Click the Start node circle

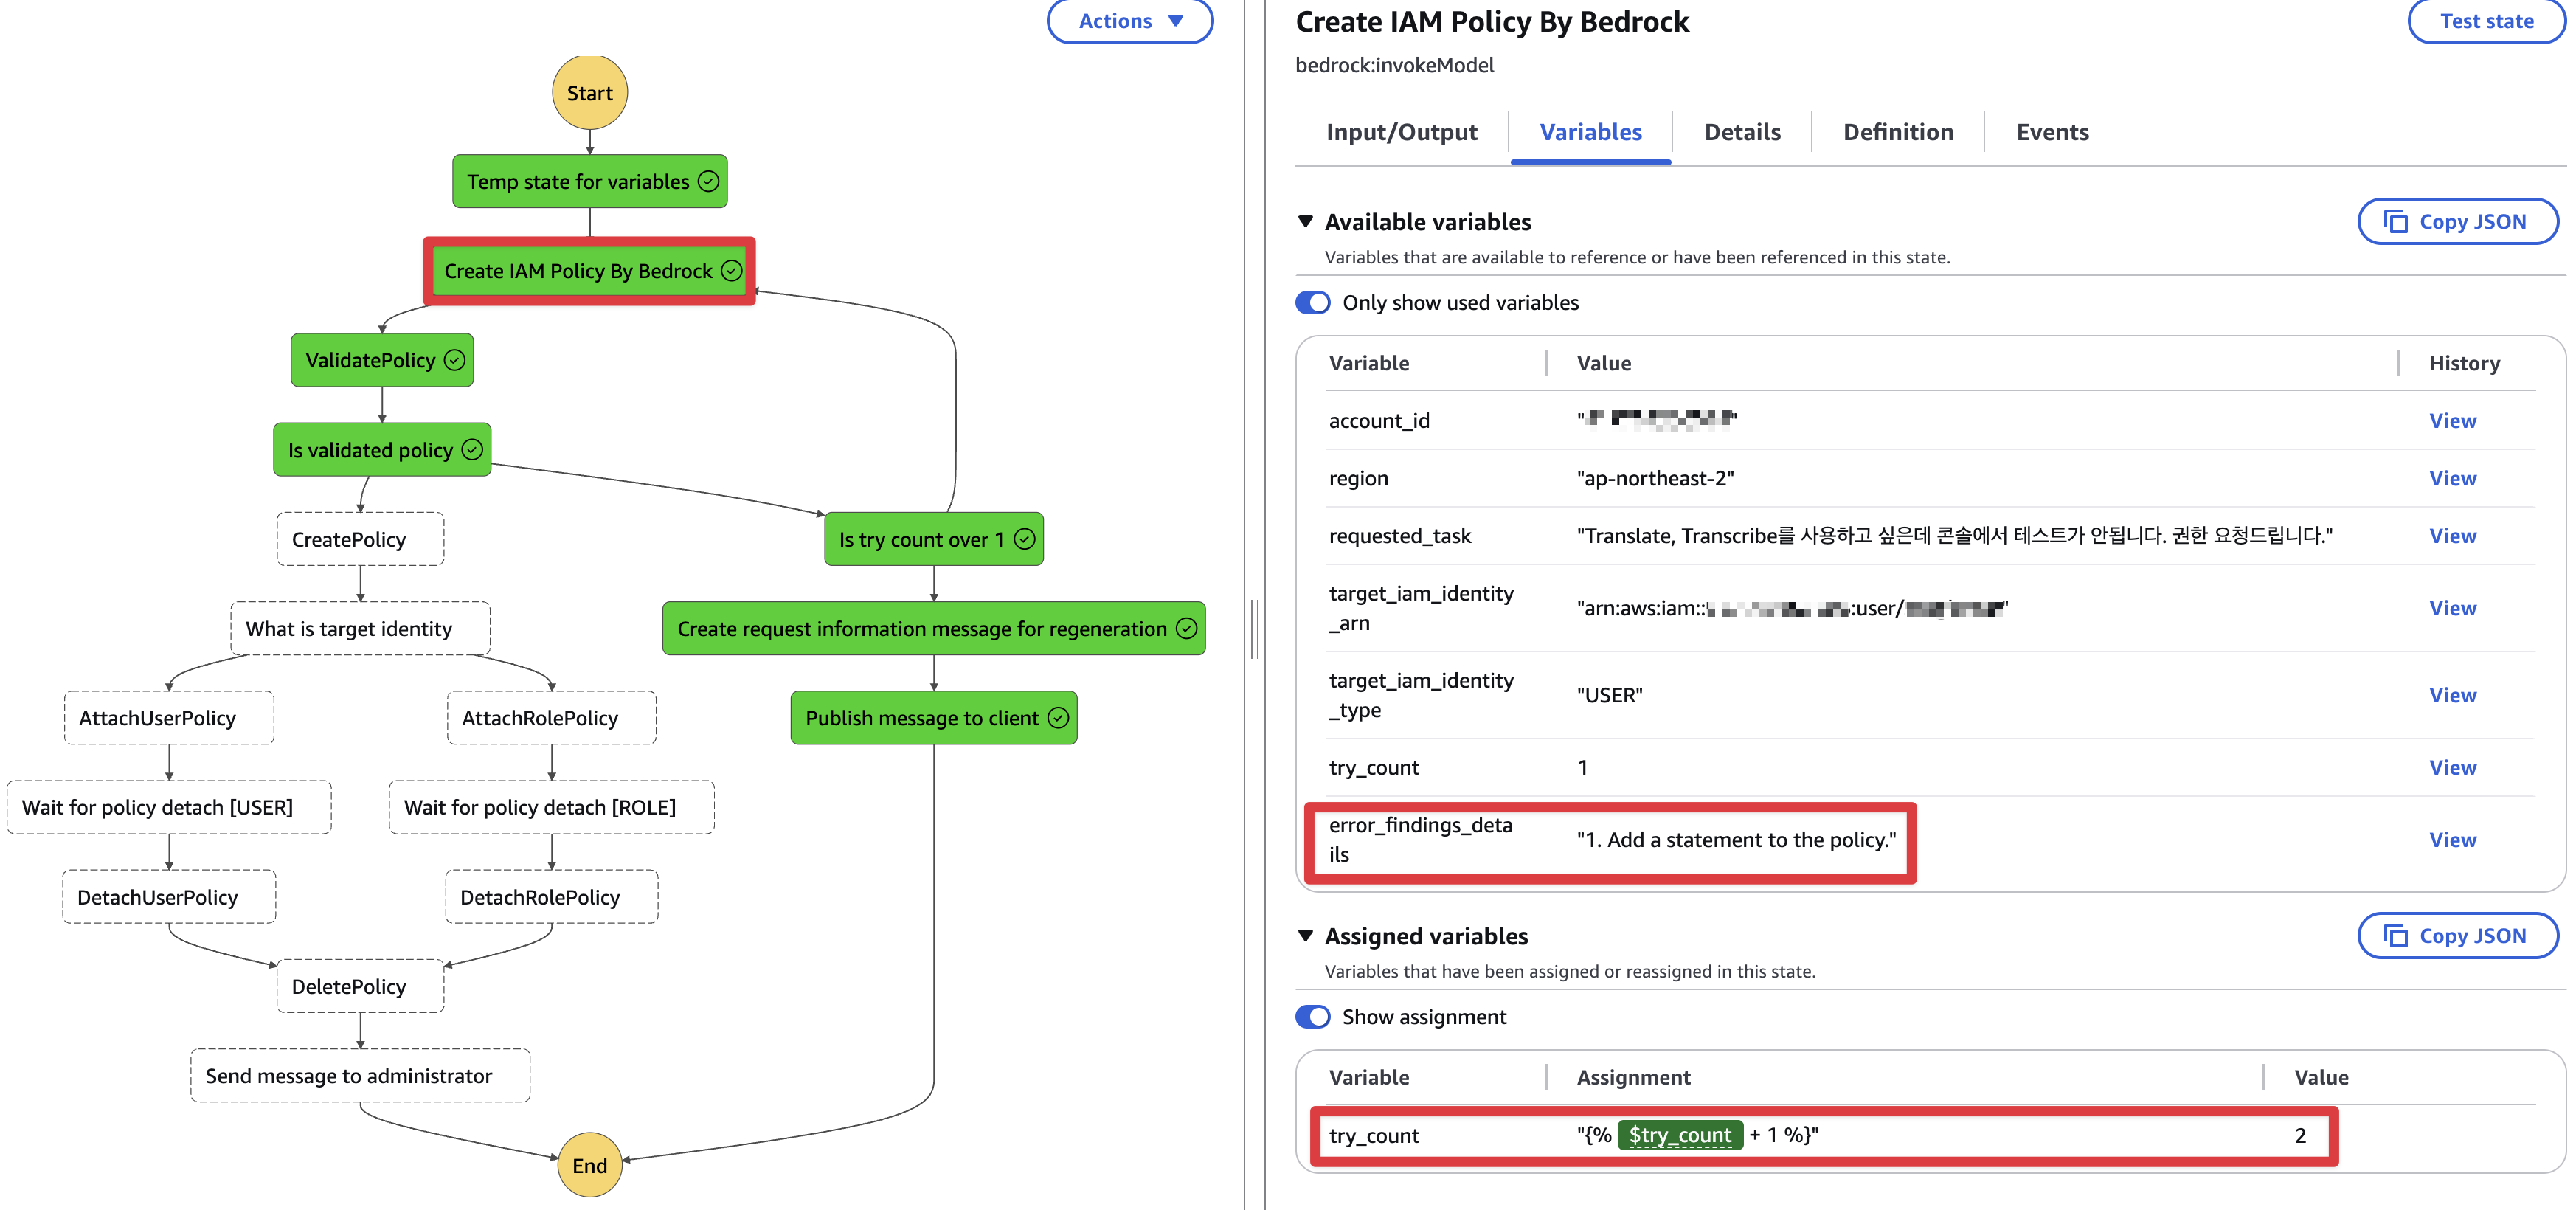click(589, 93)
